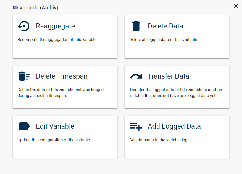Choose the Delete Timespan heading
The height and width of the screenshot is (174, 242).
(62, 76)
